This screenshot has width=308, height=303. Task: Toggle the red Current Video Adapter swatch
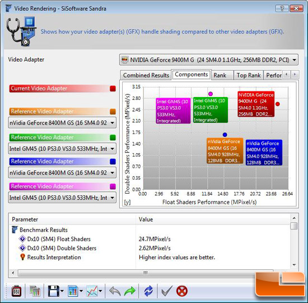coord(113,89)
